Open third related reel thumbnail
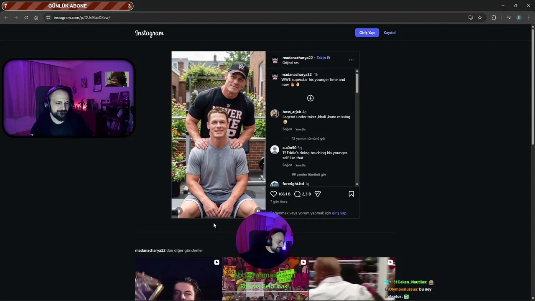Screen dimensions: 535x301 352,279
